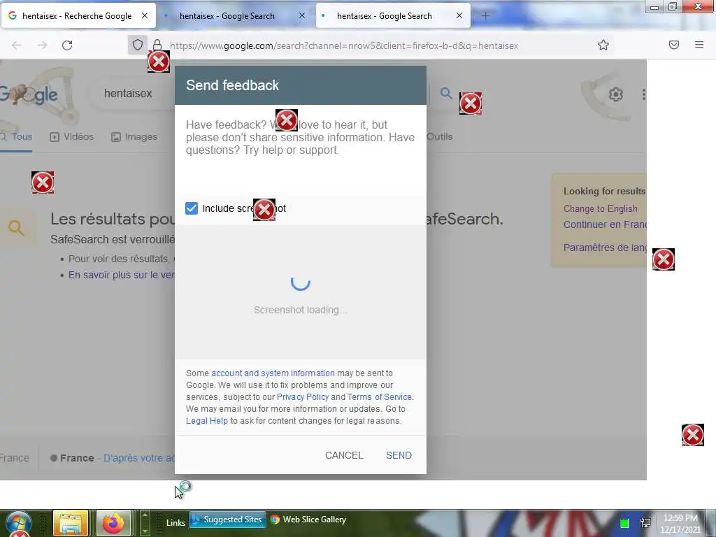Viewport: 716px width, 537px height.
Task: Open File Explorer from the taskbar
Action: 71,523
